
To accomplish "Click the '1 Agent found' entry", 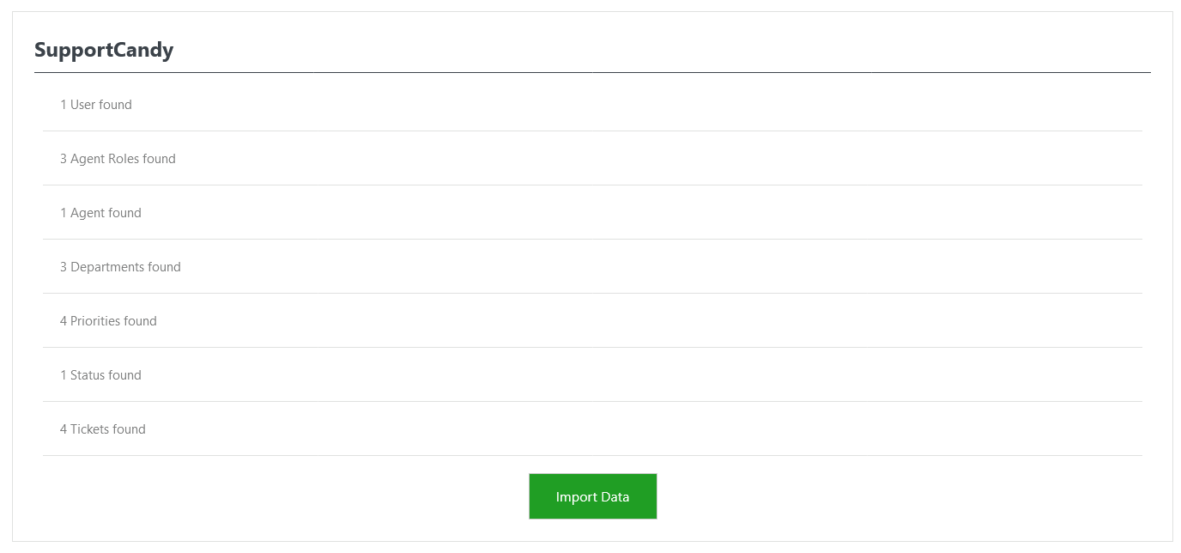I will [100, 213].
